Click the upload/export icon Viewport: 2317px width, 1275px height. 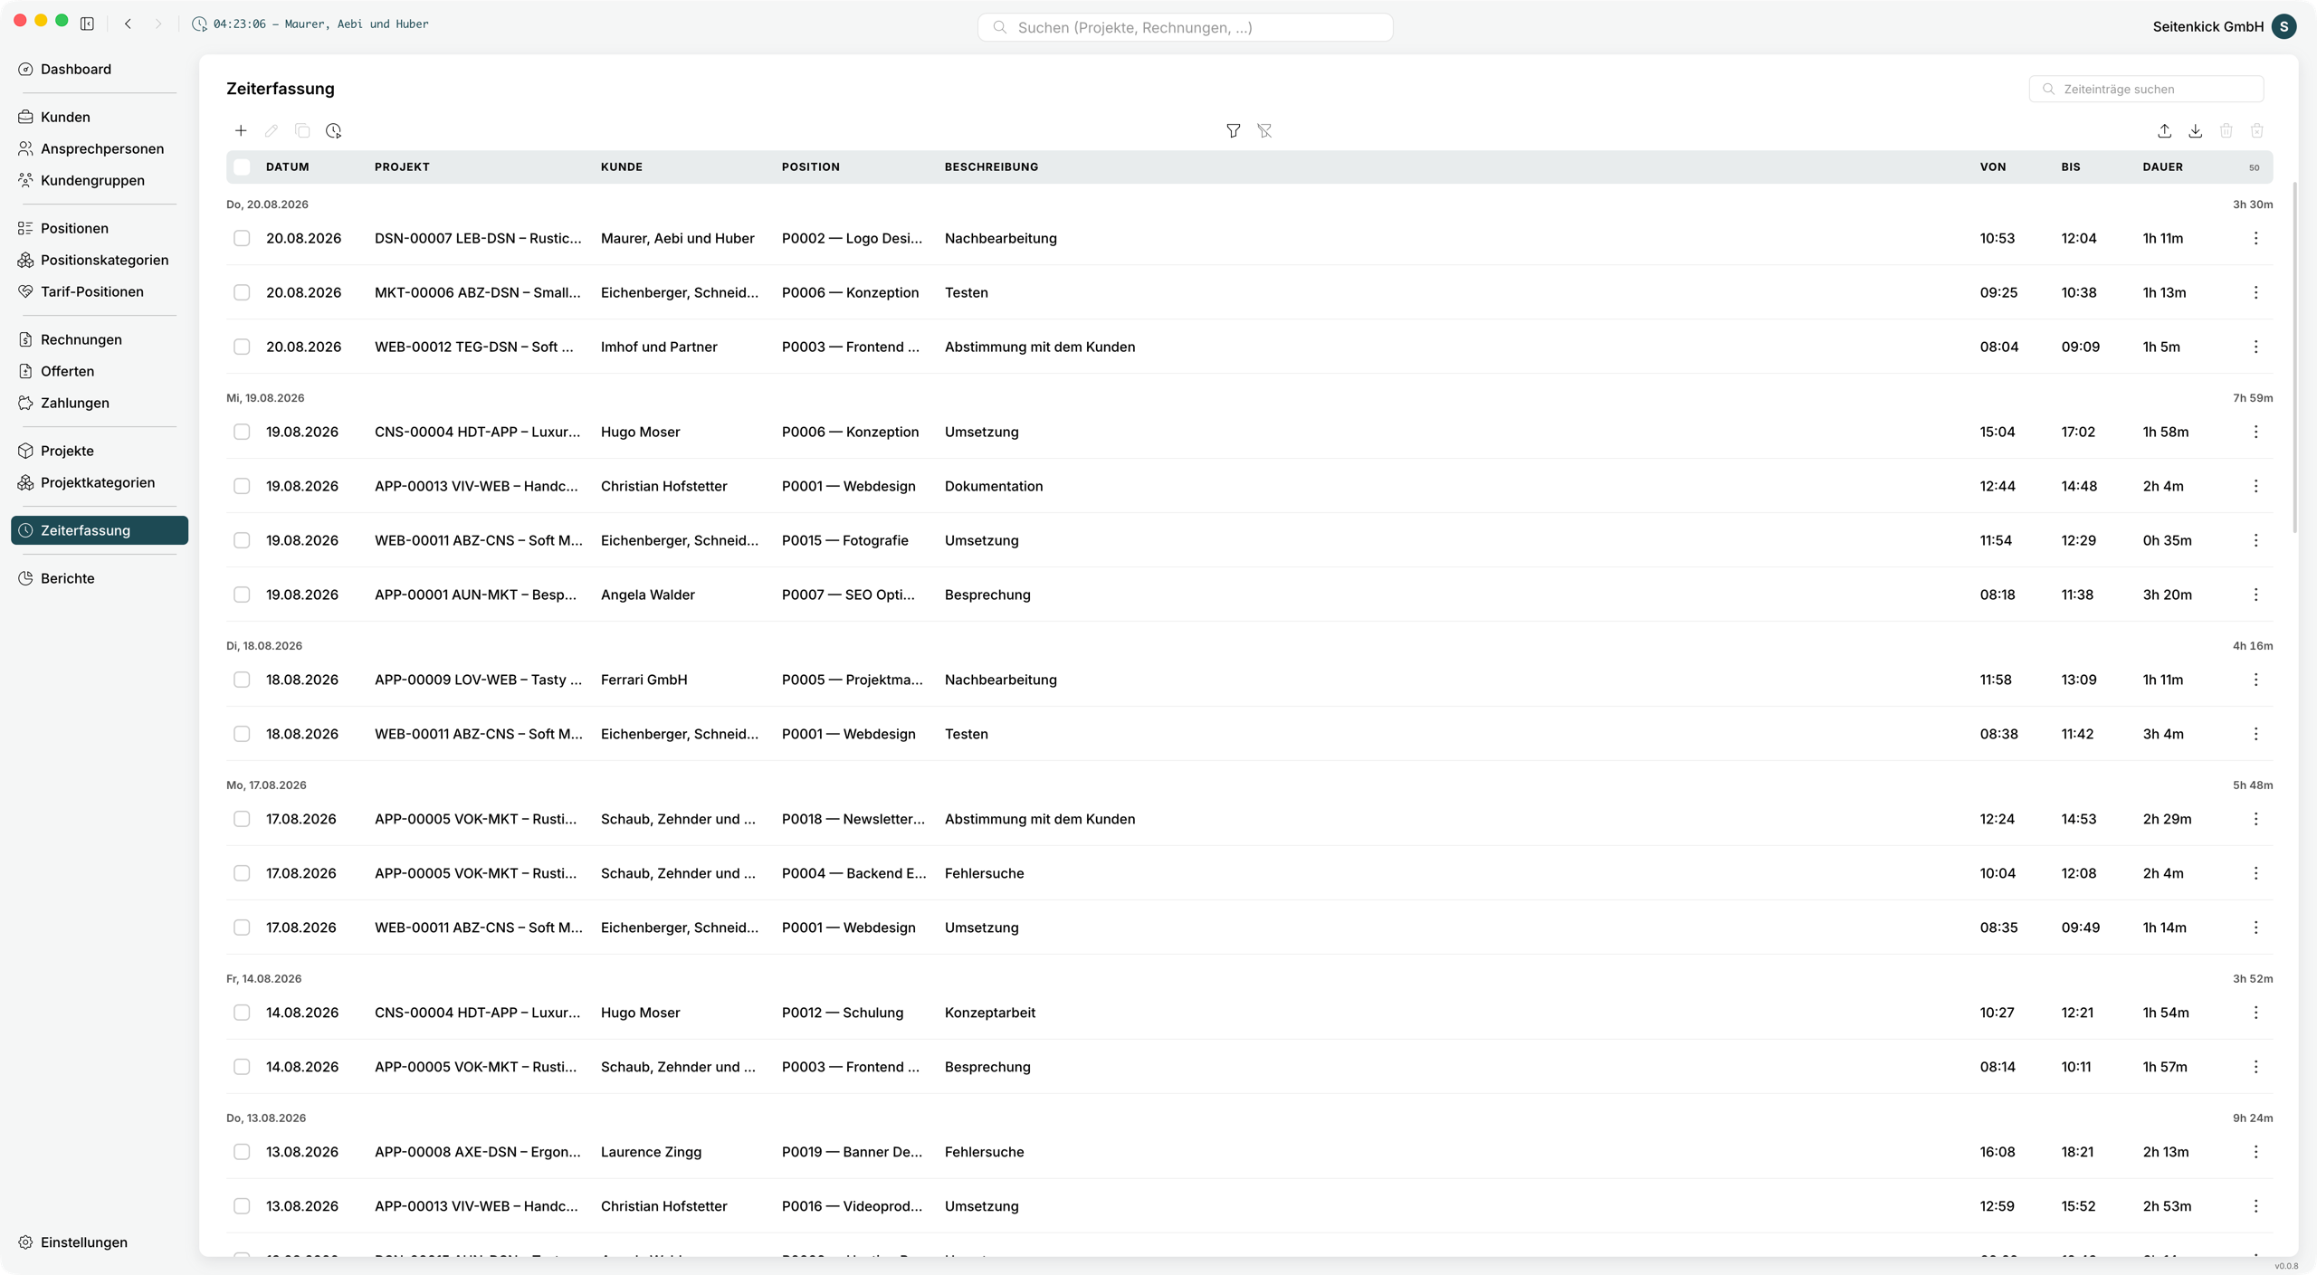coord(2164,131)
